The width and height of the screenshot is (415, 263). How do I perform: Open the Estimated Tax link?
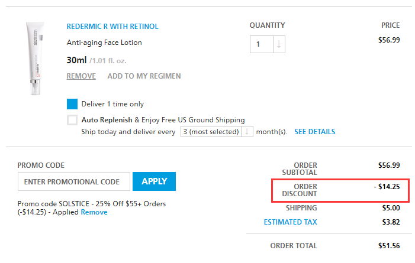click(290, 222)
